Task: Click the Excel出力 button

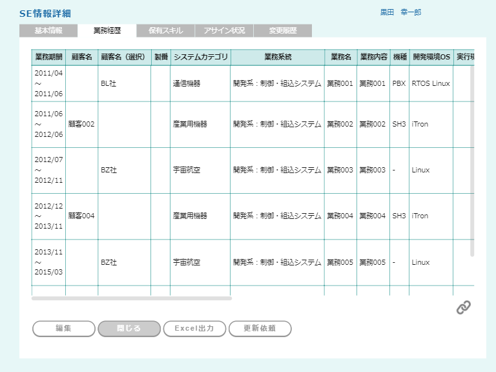Action: tap(194, 329)
